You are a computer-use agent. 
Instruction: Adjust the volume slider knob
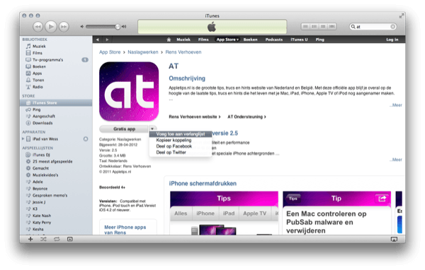coord(118,27)
